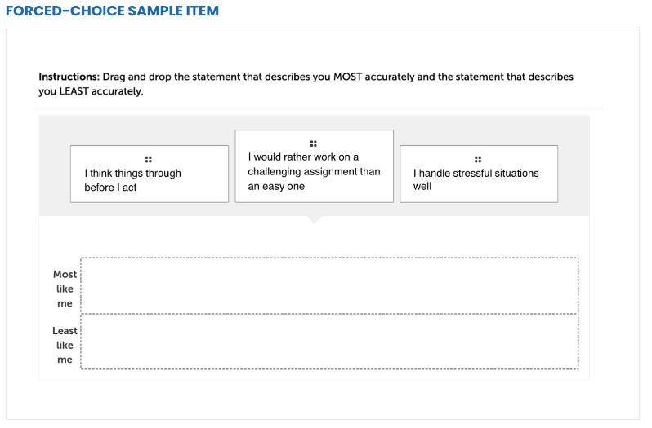The height and width of the screenshot is (428, 652).
Task: Click the text 'before I act' in first card
Action: click(x=110, y=188)
